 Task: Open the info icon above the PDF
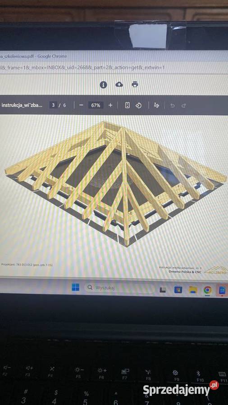click(x=103, y=85)
